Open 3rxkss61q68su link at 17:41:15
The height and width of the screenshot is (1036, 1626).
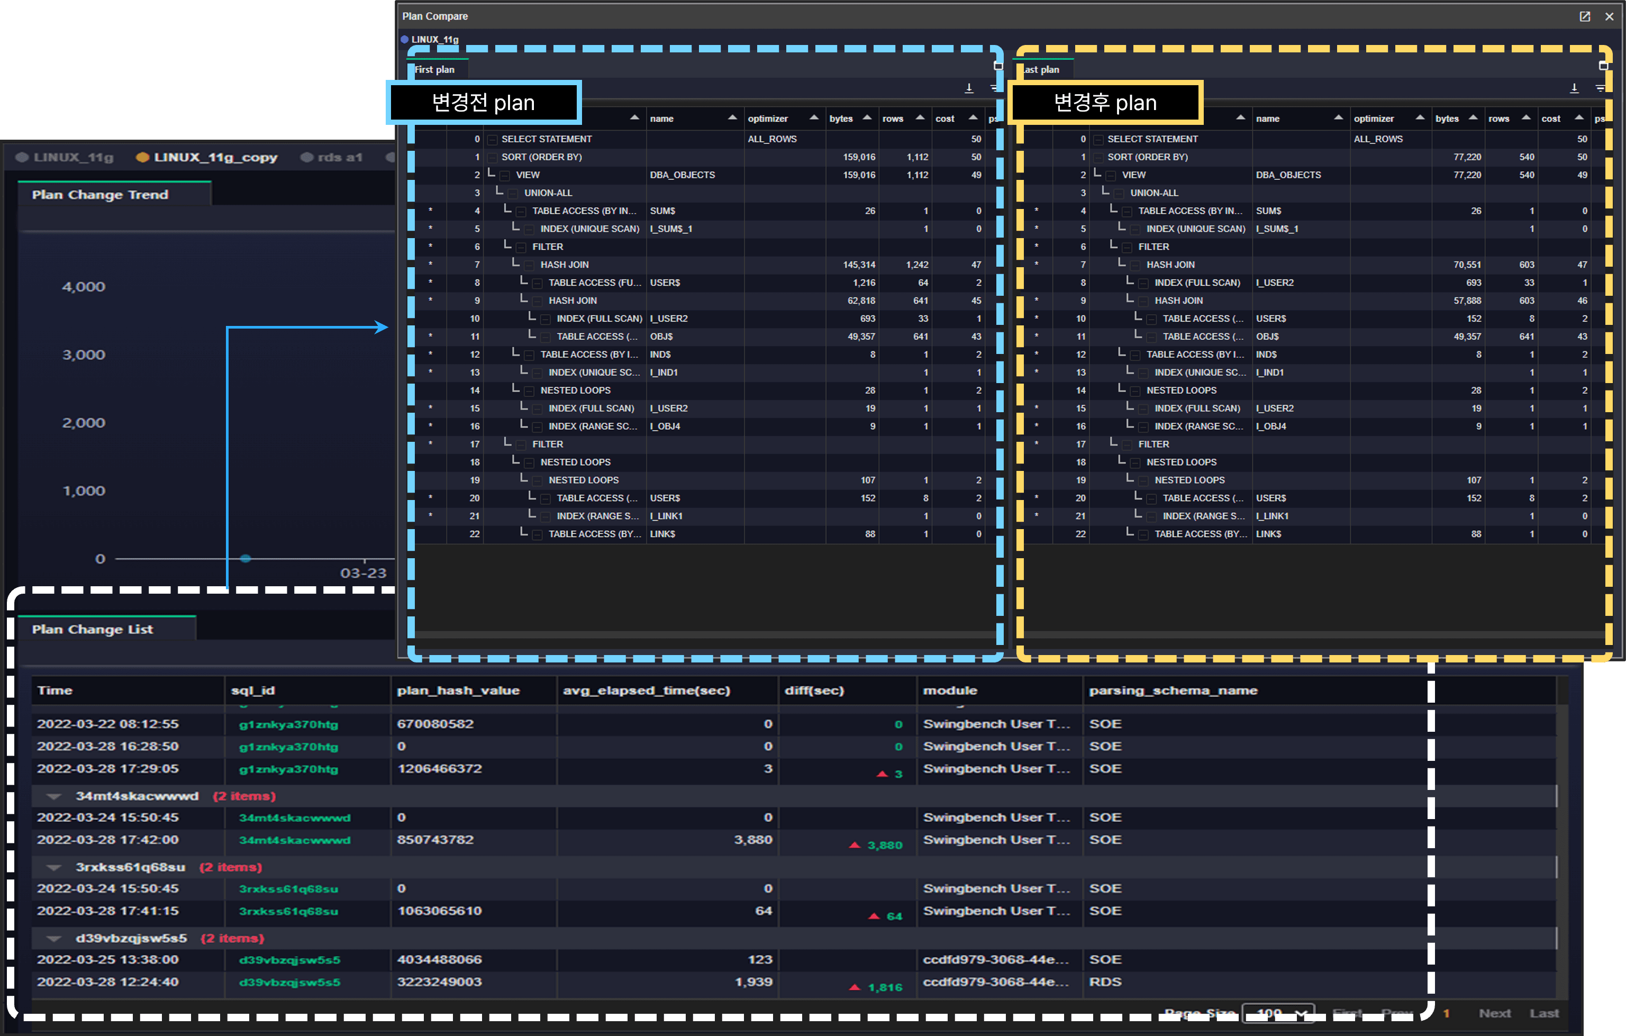pos(288,911)
